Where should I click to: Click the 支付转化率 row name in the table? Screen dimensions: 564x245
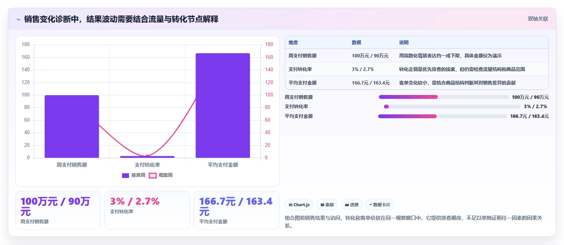pyautogui.click(x=300, y=69)
